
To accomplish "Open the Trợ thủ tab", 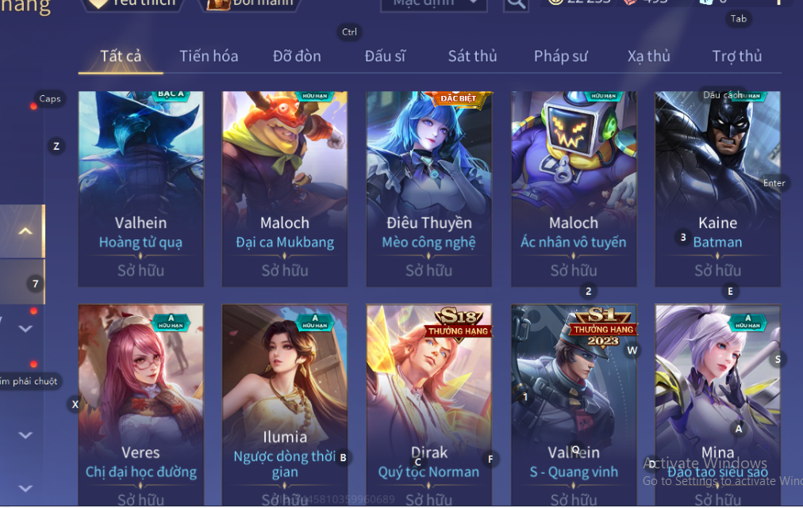I will tap(736, 55).
